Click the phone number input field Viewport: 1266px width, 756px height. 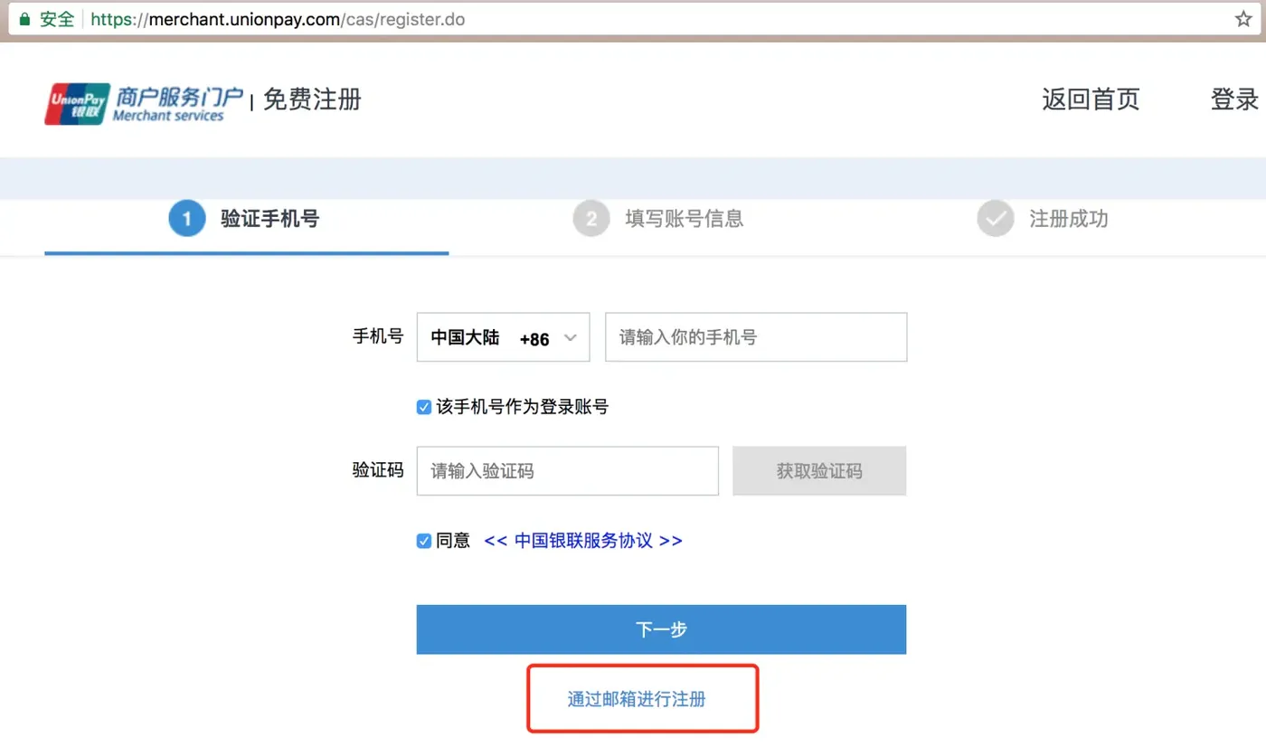coord(755,336)
